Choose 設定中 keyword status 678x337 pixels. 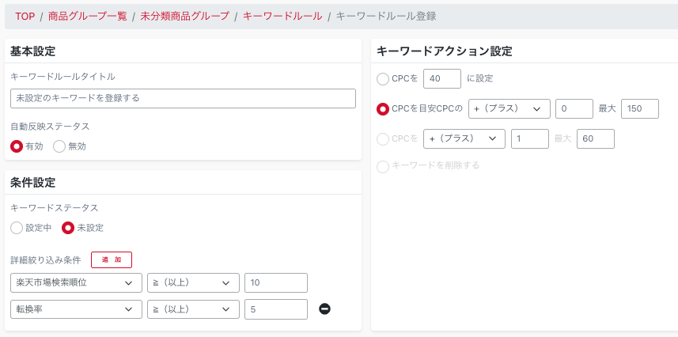[17, 228]
